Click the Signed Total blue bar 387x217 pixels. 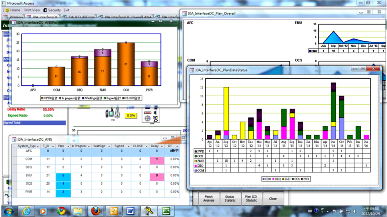tap(34, 122)
